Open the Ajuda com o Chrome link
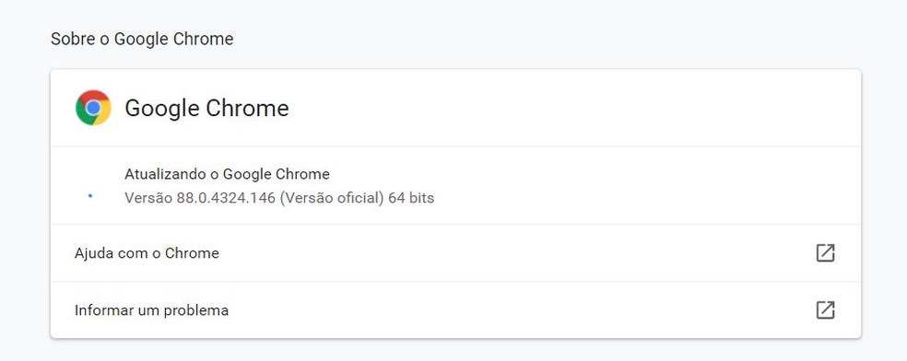The image size is (907, 361). (x=147, y=253)
